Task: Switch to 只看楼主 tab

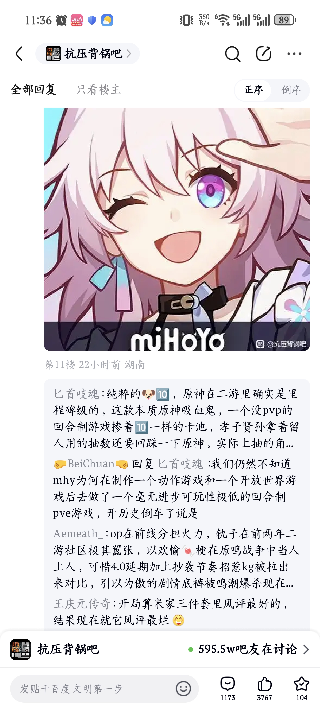Action: coord(98,90)
